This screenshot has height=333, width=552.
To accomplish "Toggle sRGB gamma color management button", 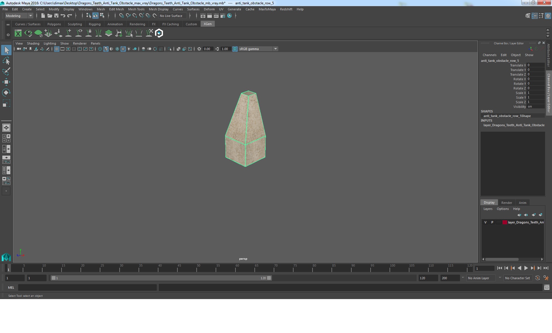I will click(x=235, y=49).
